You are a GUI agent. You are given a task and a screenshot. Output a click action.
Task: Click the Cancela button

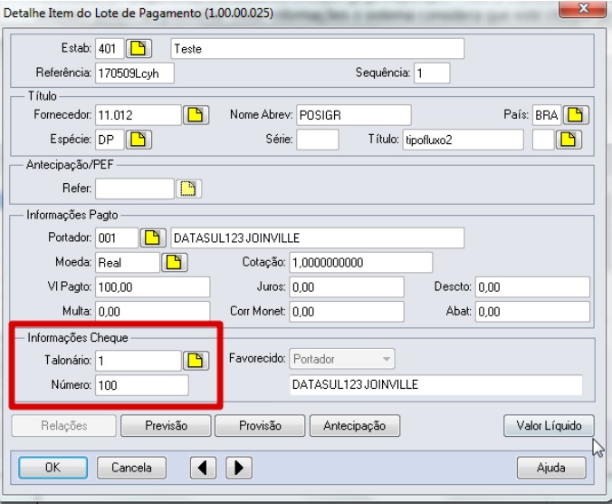[x=131, y=468]
